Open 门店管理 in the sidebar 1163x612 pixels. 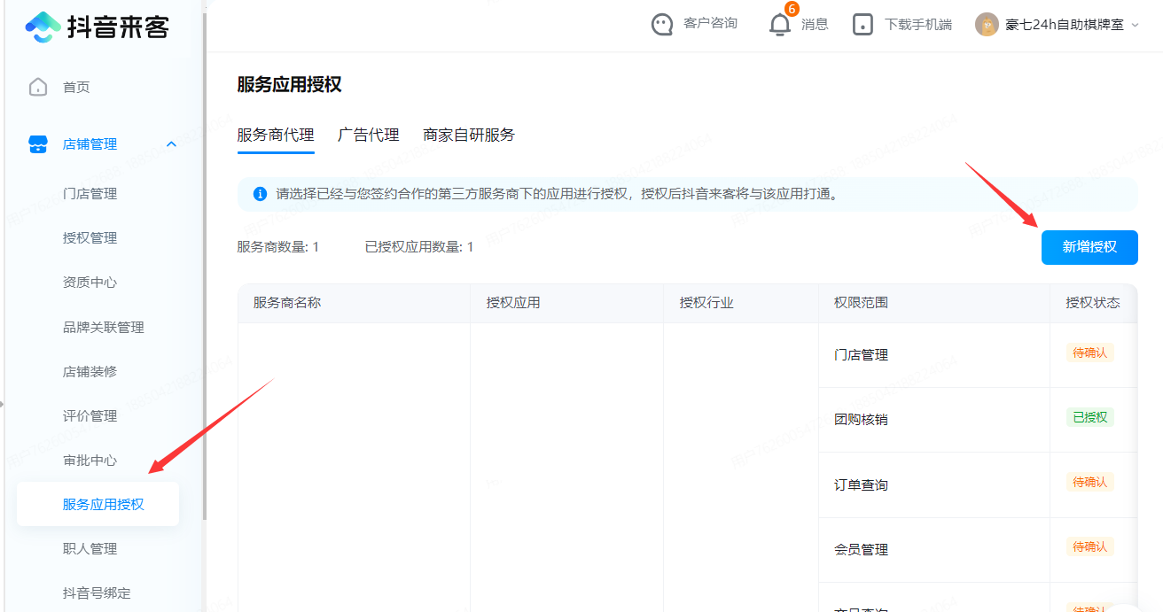pyautogui.click(x=90, y=194)
